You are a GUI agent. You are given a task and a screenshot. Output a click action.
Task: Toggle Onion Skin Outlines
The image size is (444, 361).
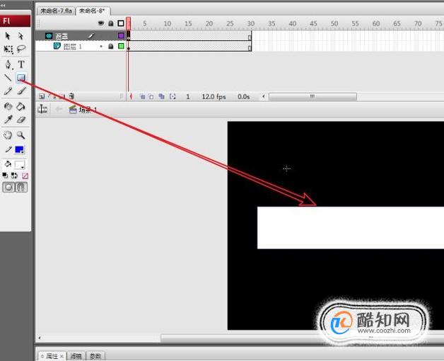pos(151,96)
